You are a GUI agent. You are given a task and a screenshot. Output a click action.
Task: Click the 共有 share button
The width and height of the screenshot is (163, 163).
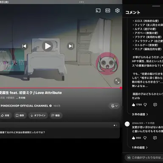coord(5,115)
